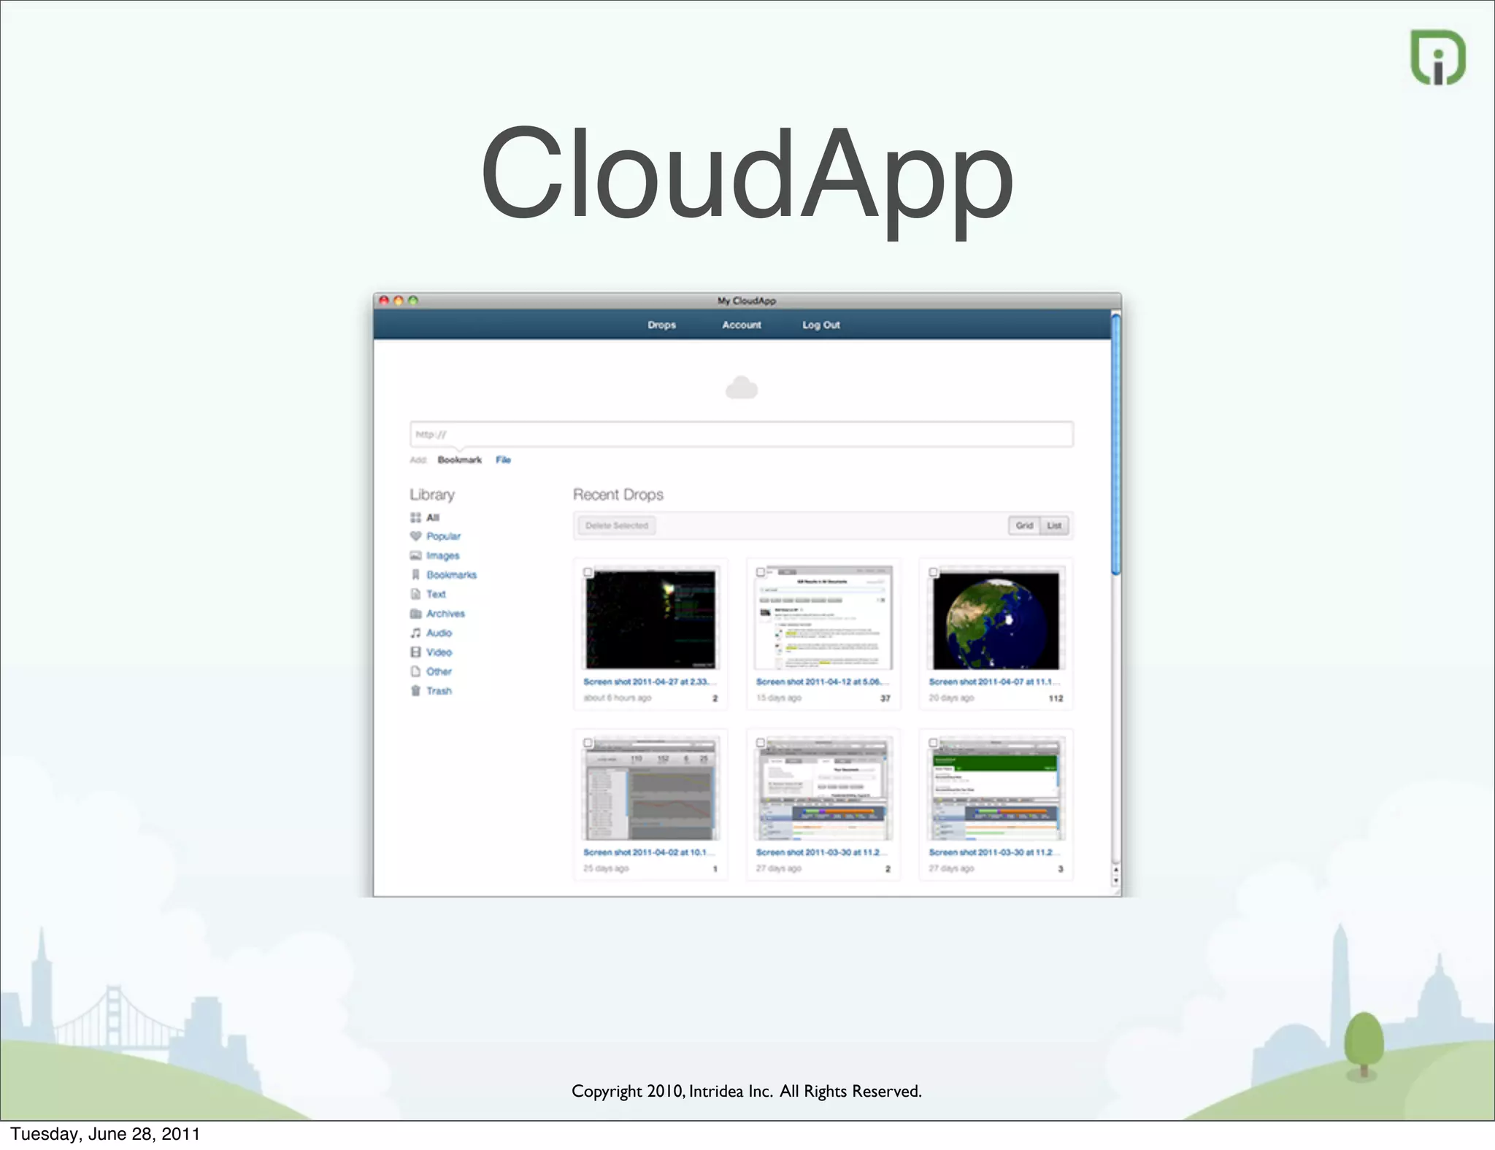Click the http:// URL input field

(741, 434)
